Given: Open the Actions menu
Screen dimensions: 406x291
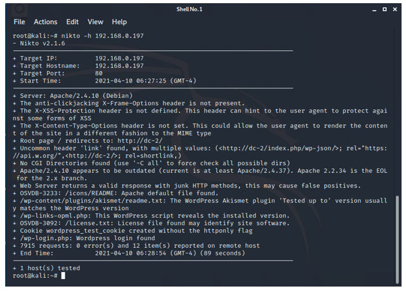Looking at the screenshot, I should tap(46, 22).
